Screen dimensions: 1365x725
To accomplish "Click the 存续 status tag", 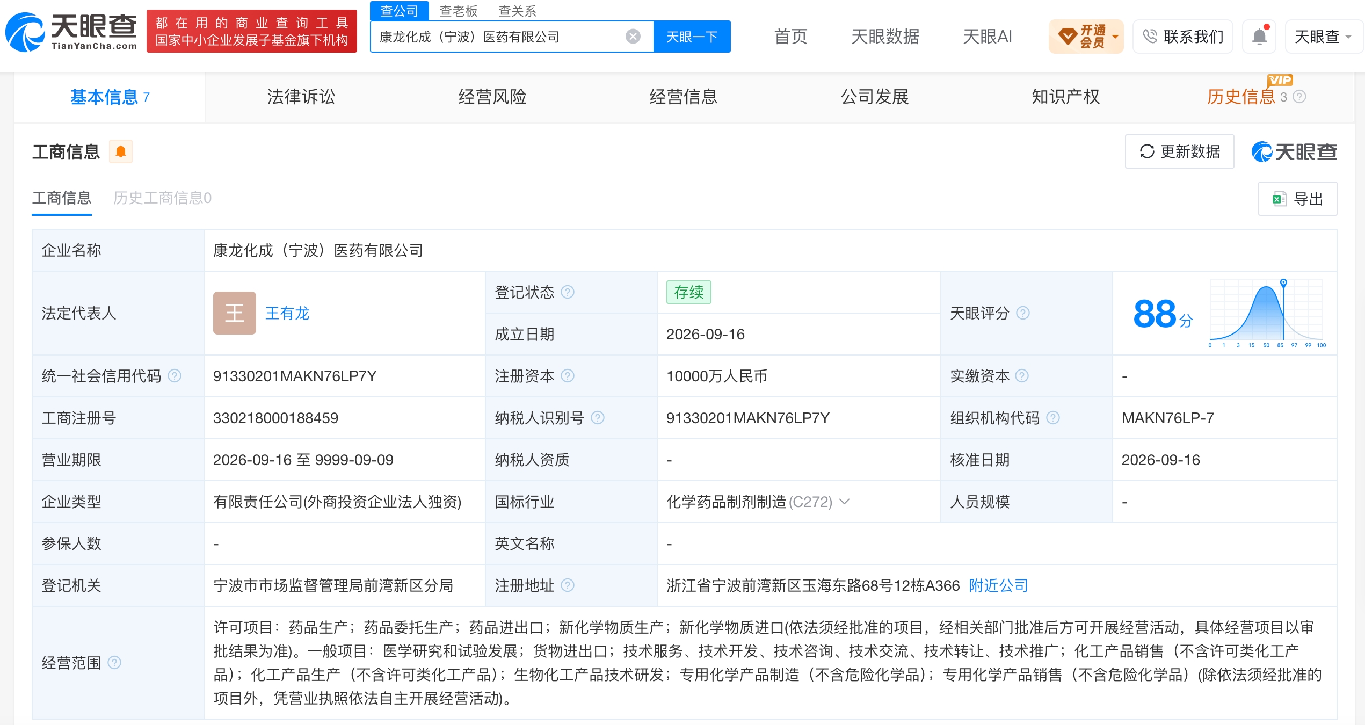I will (x=689, y=292).
